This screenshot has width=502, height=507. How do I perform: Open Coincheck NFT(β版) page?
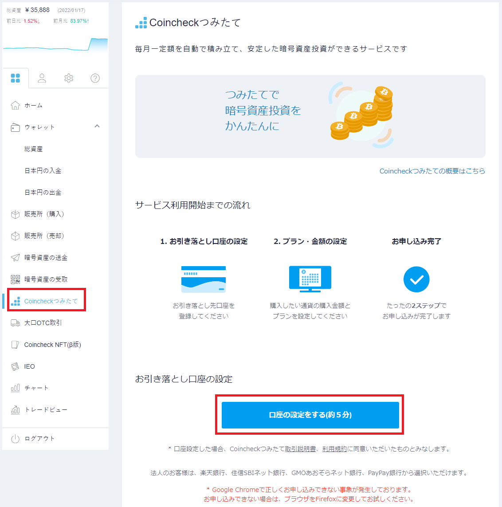coord(52,345)
